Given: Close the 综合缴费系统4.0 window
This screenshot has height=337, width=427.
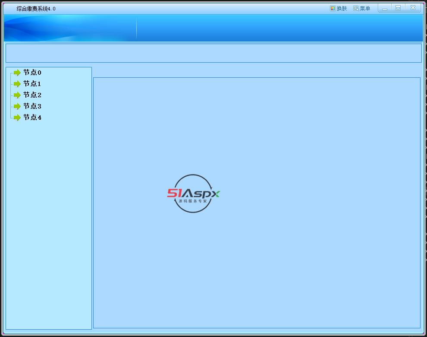Looking at the screenshot, I should tap(413, 8).
